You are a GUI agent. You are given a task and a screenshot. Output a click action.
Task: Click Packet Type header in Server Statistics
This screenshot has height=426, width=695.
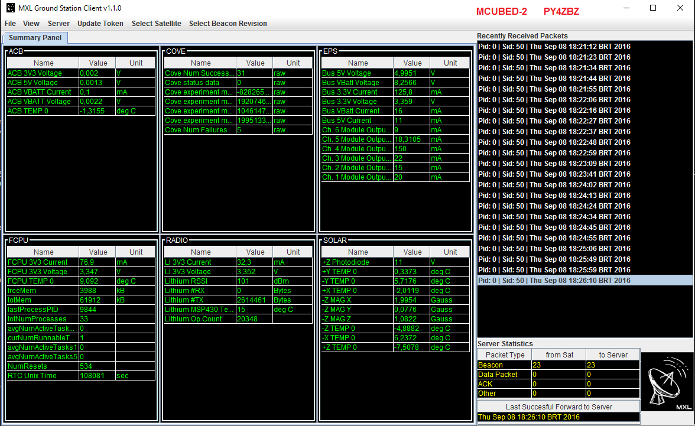pos(504,355)
